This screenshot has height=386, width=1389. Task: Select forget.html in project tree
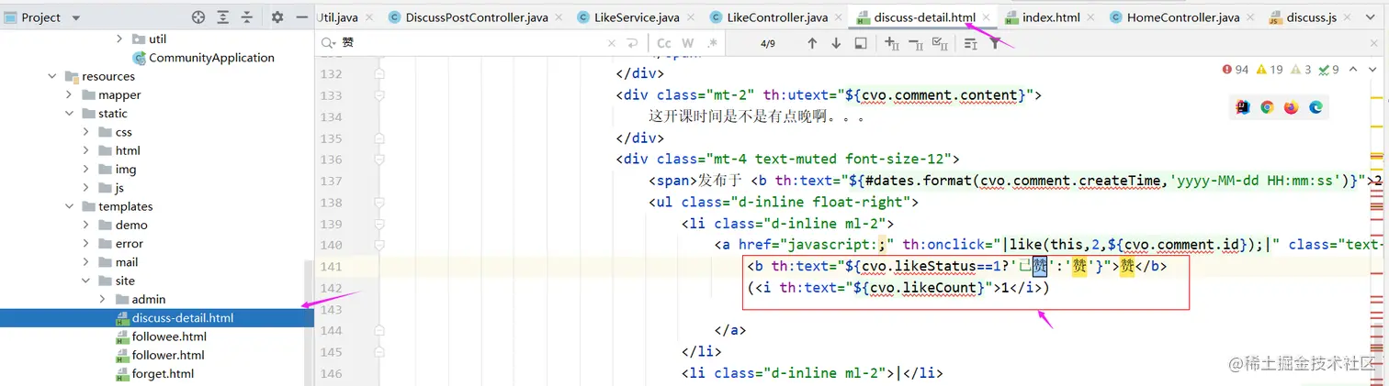[154, 373]
